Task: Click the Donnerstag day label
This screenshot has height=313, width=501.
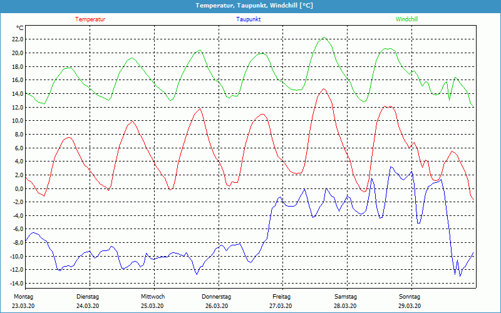Action: pyautogui.click(x=216, y=297)
